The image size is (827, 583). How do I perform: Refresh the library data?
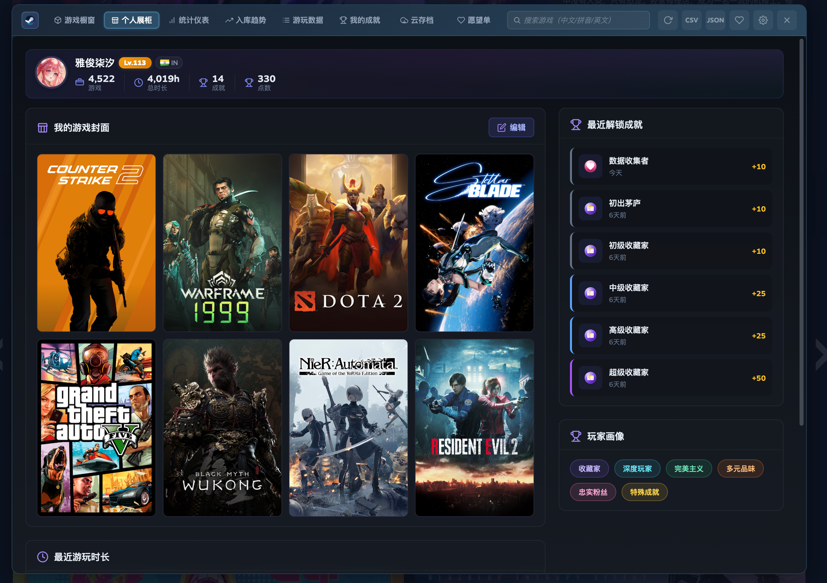[668, 20]
